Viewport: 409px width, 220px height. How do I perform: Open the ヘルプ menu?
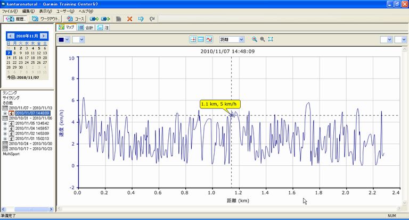(x=86, y=11)
